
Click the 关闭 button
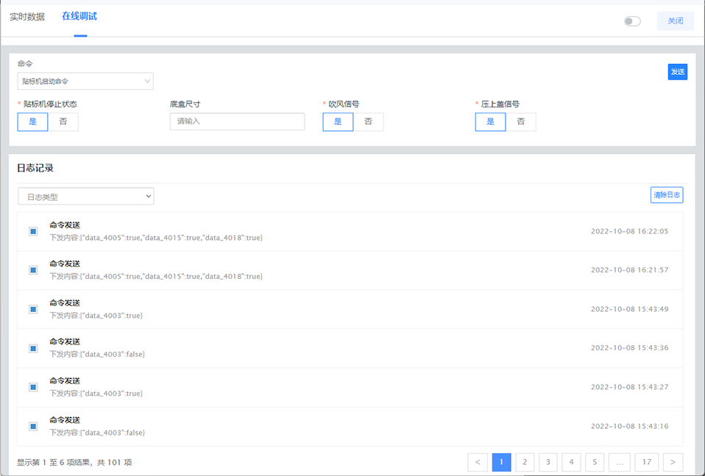675,21
